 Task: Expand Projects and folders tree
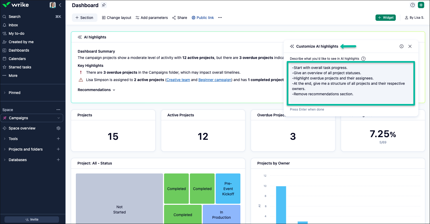(x=4, y=149)
